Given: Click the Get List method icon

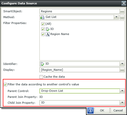Looking at the screenshot, I should [42, 17].
